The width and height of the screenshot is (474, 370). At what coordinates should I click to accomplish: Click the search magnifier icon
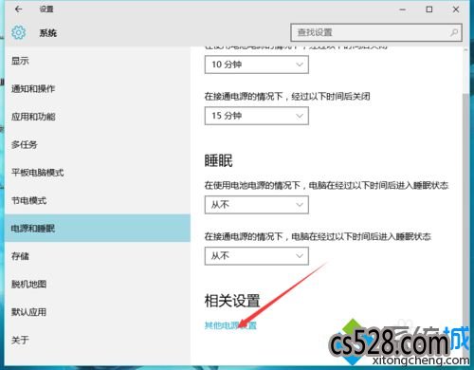454,32
